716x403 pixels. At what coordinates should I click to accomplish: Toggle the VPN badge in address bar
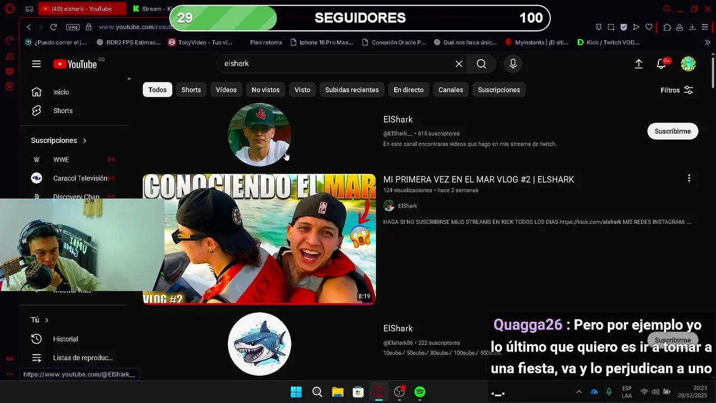[73, 27]
